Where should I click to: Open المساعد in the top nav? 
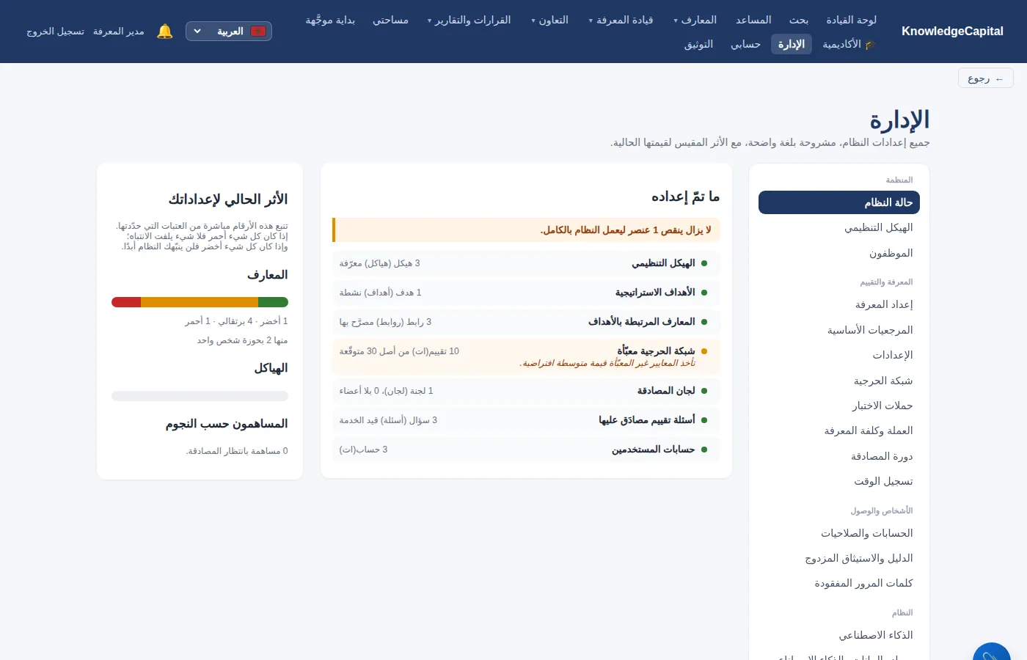tap(753, 20)
